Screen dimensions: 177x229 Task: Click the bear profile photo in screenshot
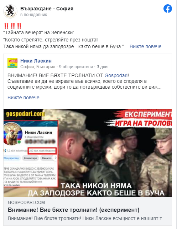coord(13,134)
